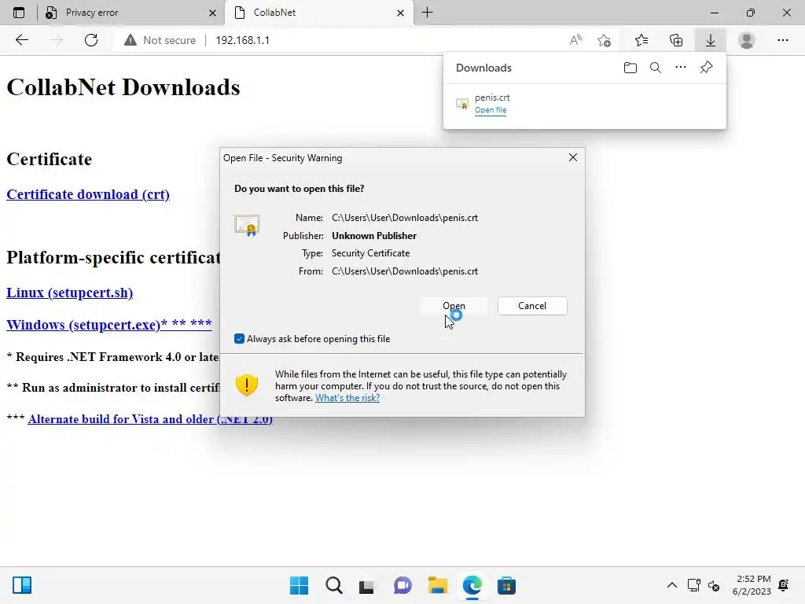This screenshot has height=604, width=805.
Task: Pin the Downloads panel
Action: 707,68
